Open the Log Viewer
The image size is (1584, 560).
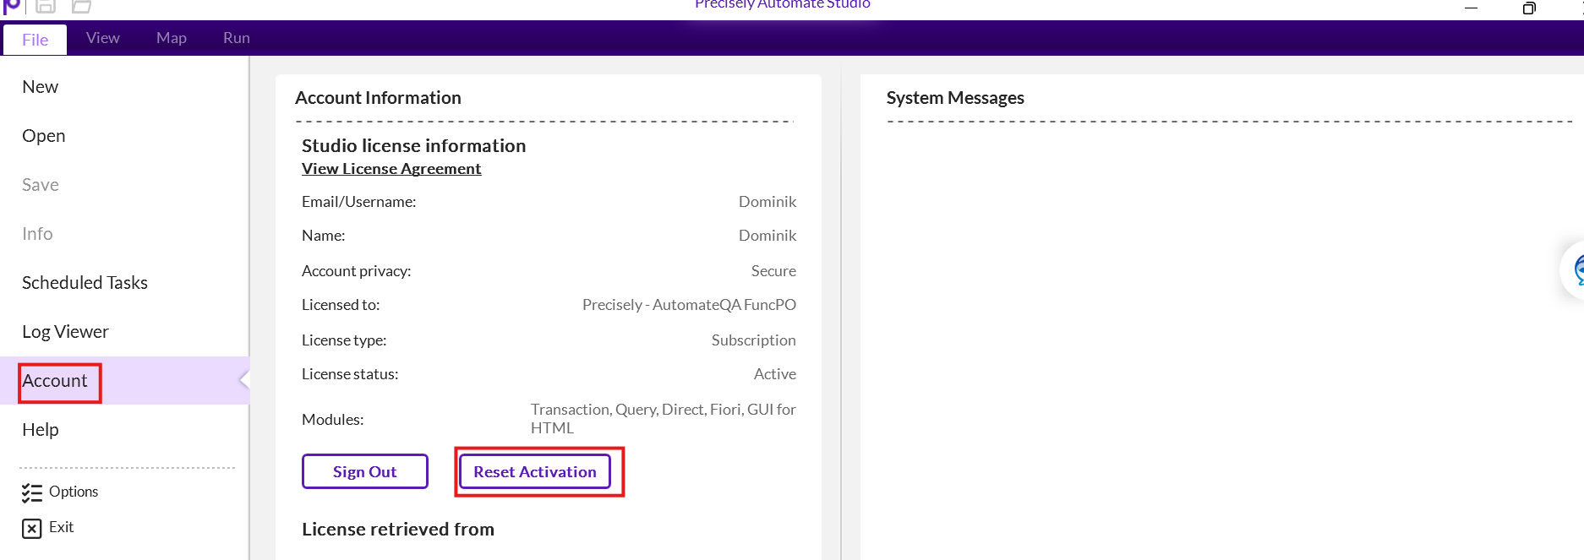[65, 332]
